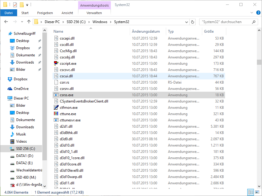Image resolution: width=262 pixels, height=196 pixels.
Task: Open SSD 480 (M:) drive
Action: (26, 177)
